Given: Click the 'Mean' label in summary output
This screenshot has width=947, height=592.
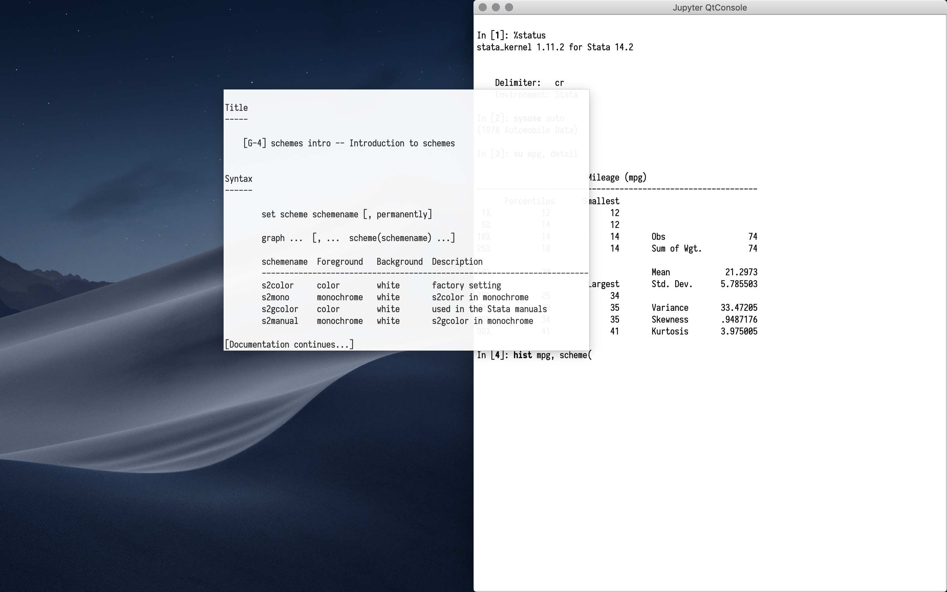Looking at the screenshot, I should 661,272.
